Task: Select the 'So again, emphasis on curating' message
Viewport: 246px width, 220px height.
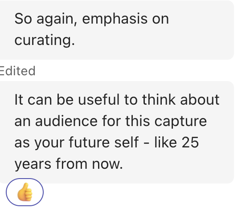Action: pyautogui.click(x=117, y=30)
